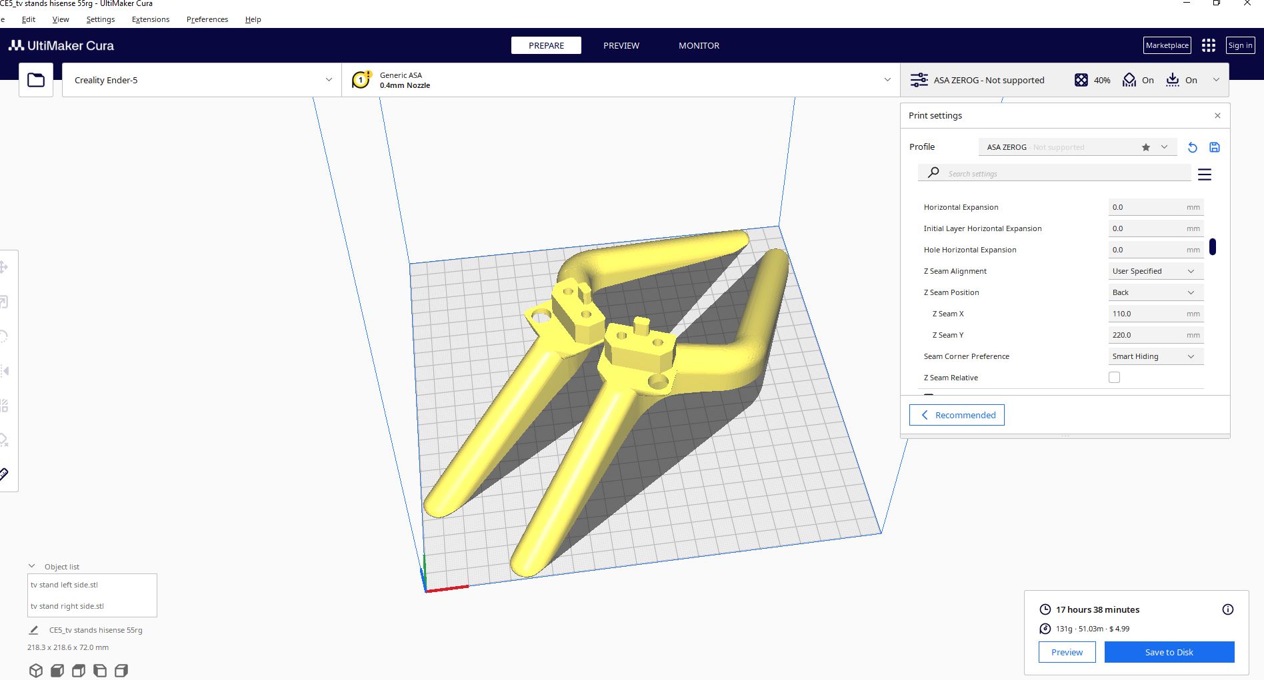Screen dimensions: 1264x680
Task: Click the Save to Disk button
Action: point(1169,652)
